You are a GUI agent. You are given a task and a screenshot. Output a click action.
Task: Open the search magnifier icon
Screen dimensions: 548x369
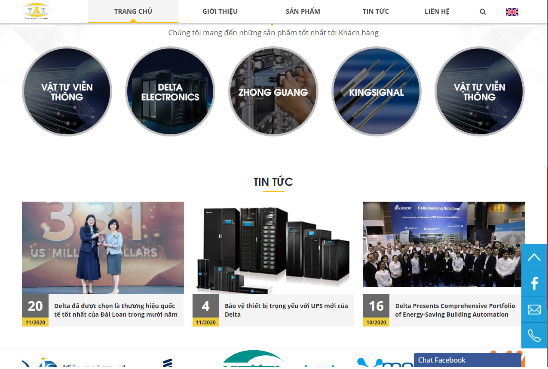tap(483, 12)
